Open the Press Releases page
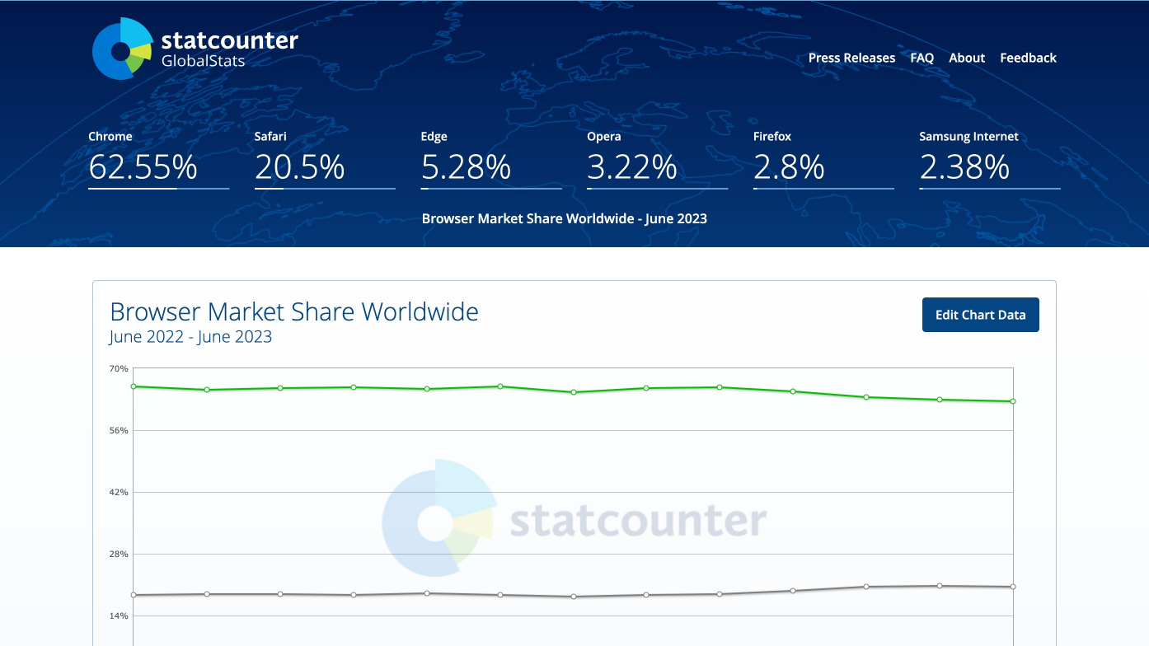 pos(851,58)
